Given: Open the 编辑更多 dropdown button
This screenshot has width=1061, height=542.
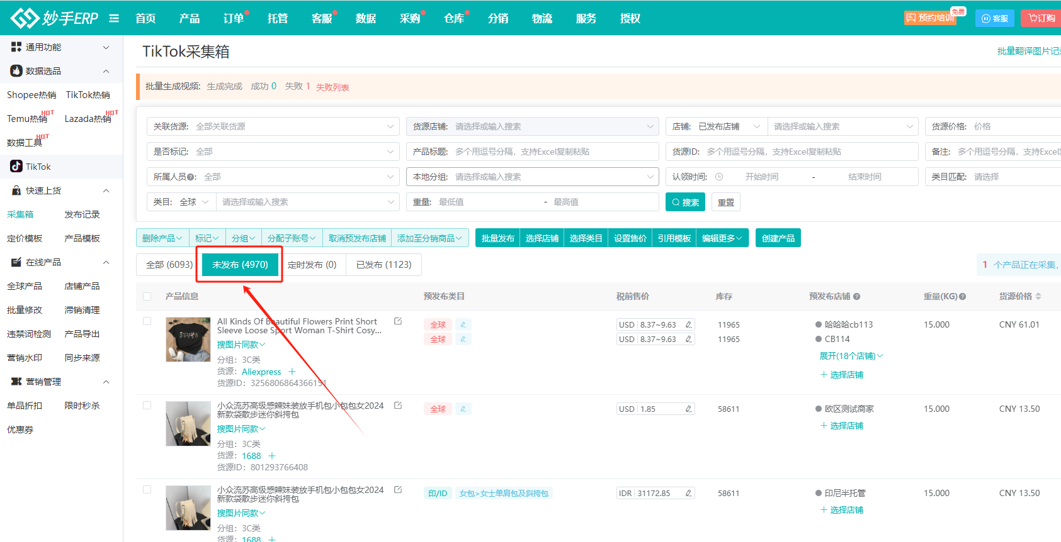Looking at the screenshot, I should click(722, 238).
